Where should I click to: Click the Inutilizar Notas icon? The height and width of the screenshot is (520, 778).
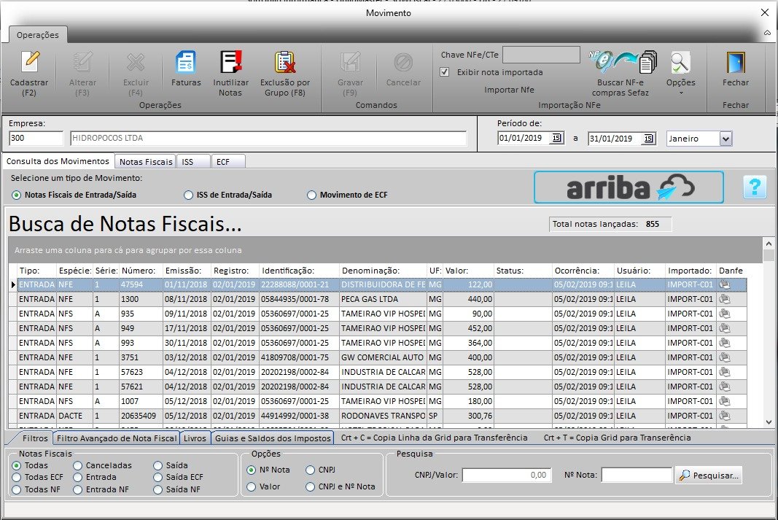point(230,63)
